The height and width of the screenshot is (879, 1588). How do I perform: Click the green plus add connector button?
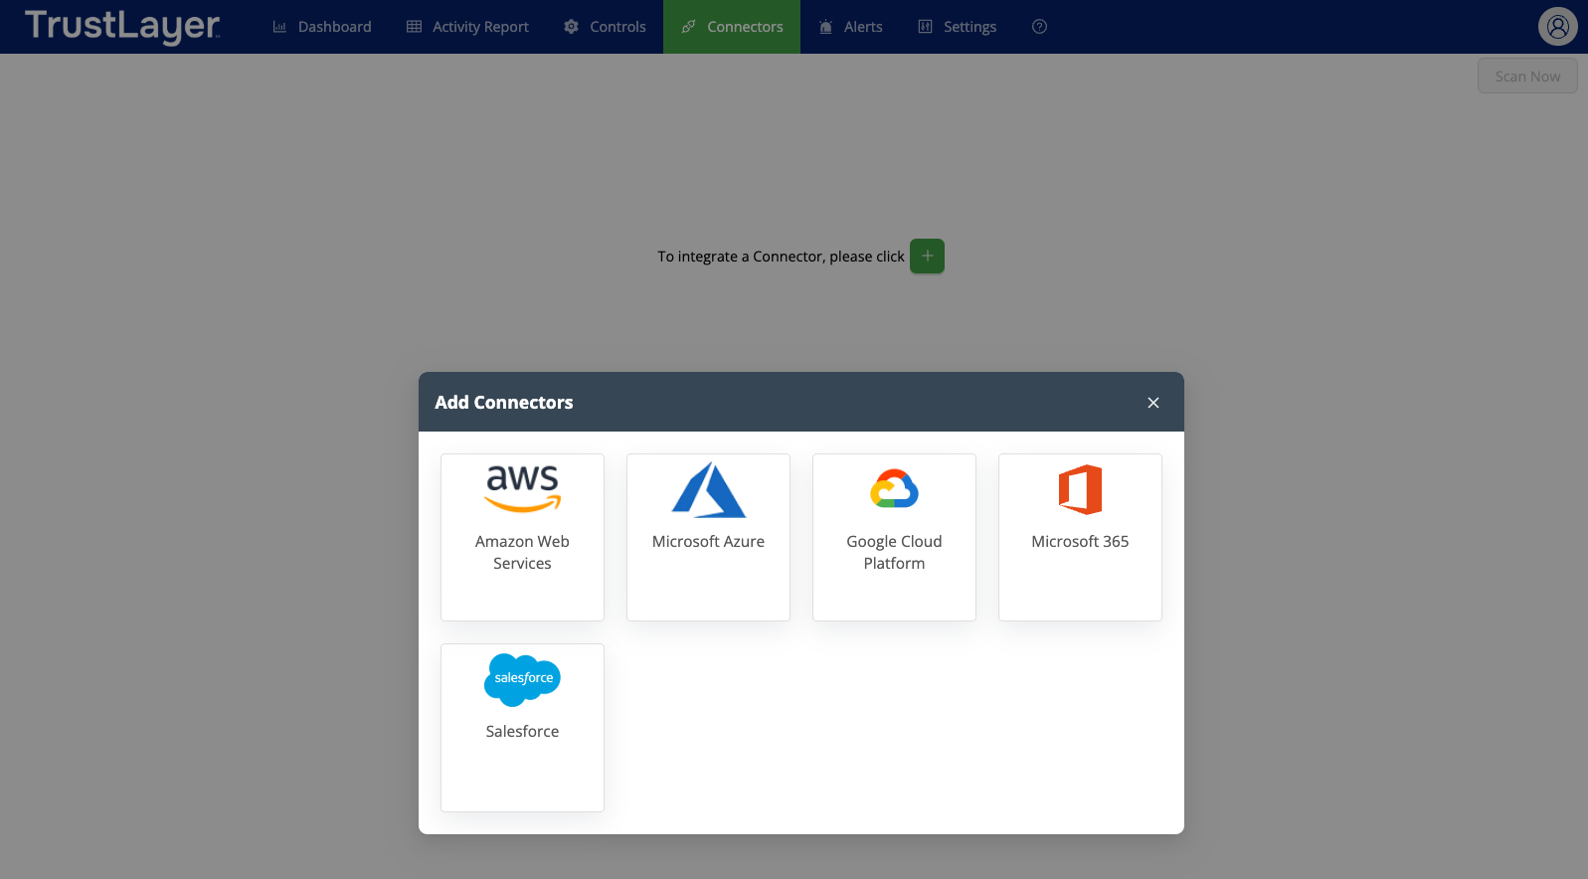(927, 256)
